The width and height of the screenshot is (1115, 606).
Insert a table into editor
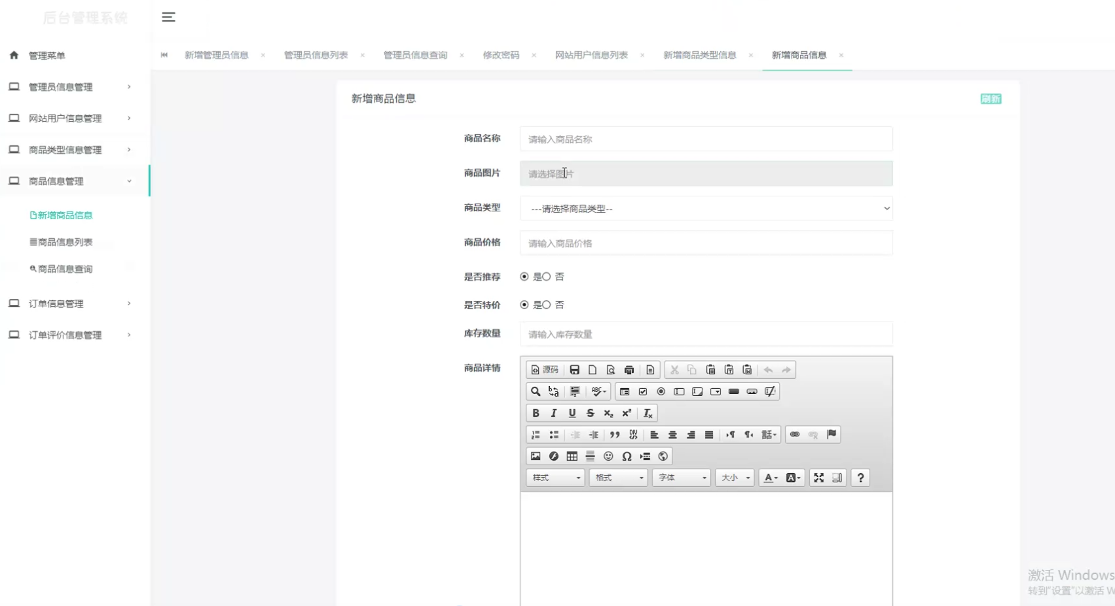point(572,456)
